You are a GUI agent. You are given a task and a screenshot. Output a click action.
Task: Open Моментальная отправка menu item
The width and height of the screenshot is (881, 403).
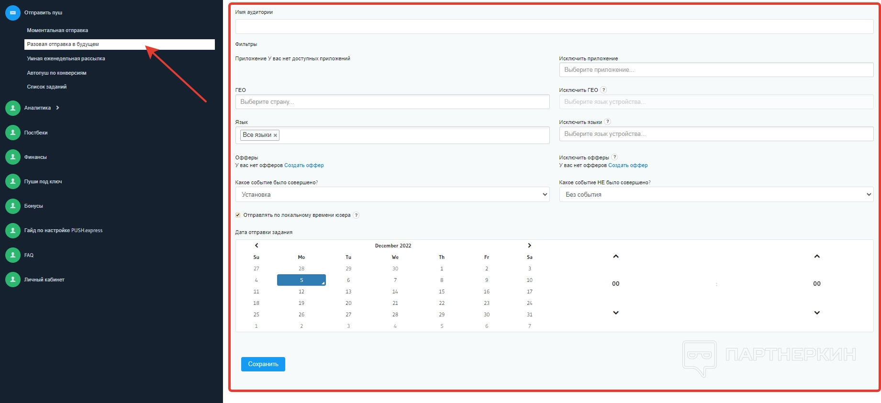pyautogui.click(x=57, y=30)
